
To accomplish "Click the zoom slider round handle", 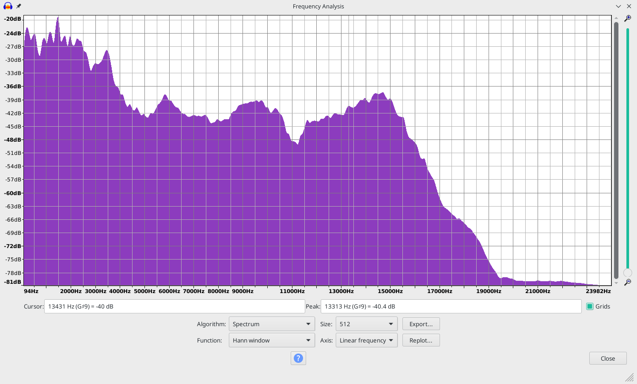I will tap(628, 273).
